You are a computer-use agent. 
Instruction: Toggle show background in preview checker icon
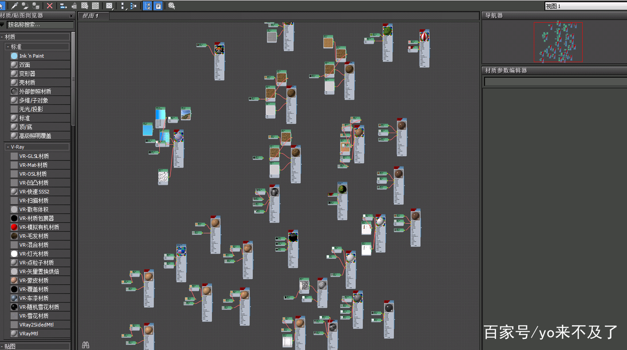point(95,6)
